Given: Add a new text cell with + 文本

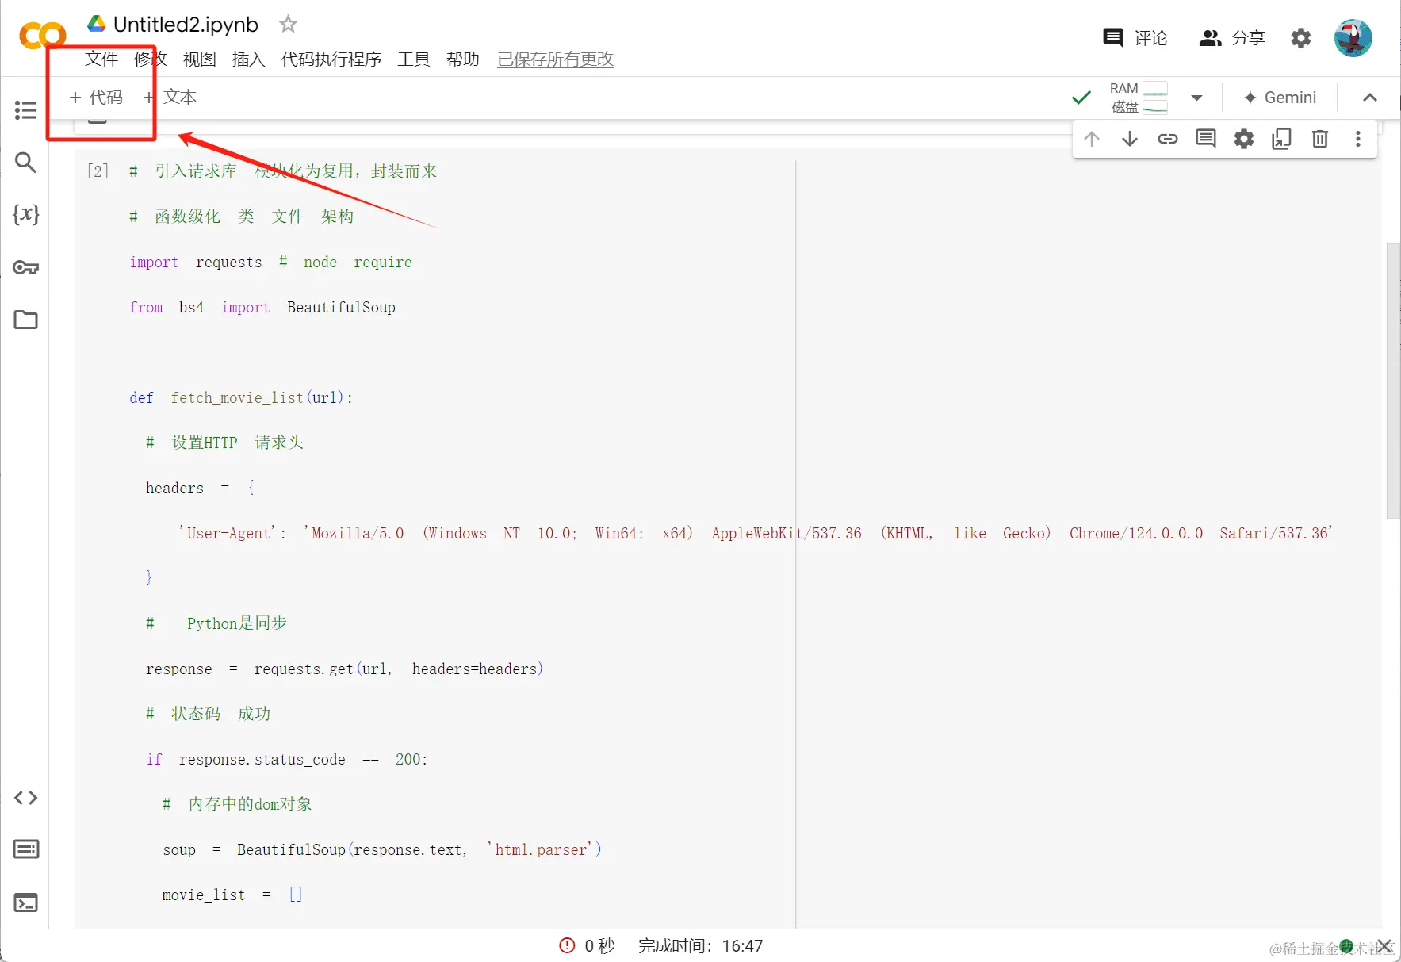Looking at the screenshot, I should [x=170, y=97].
